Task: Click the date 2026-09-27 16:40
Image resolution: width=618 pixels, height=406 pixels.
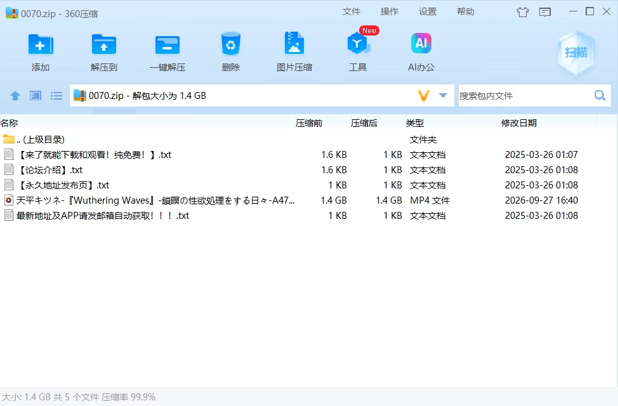Action: click(x=541, y=200)
